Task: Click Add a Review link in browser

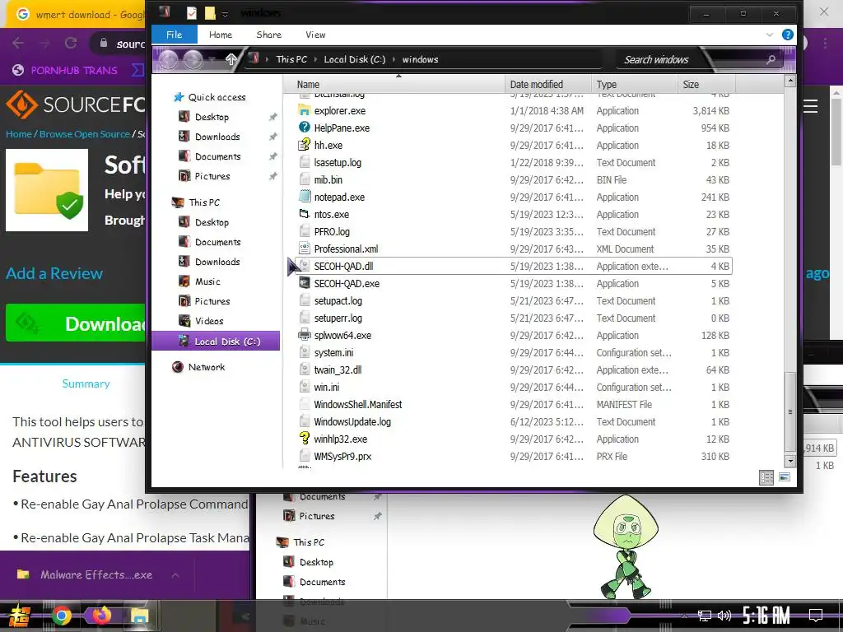Action: (x=54, y=273)
